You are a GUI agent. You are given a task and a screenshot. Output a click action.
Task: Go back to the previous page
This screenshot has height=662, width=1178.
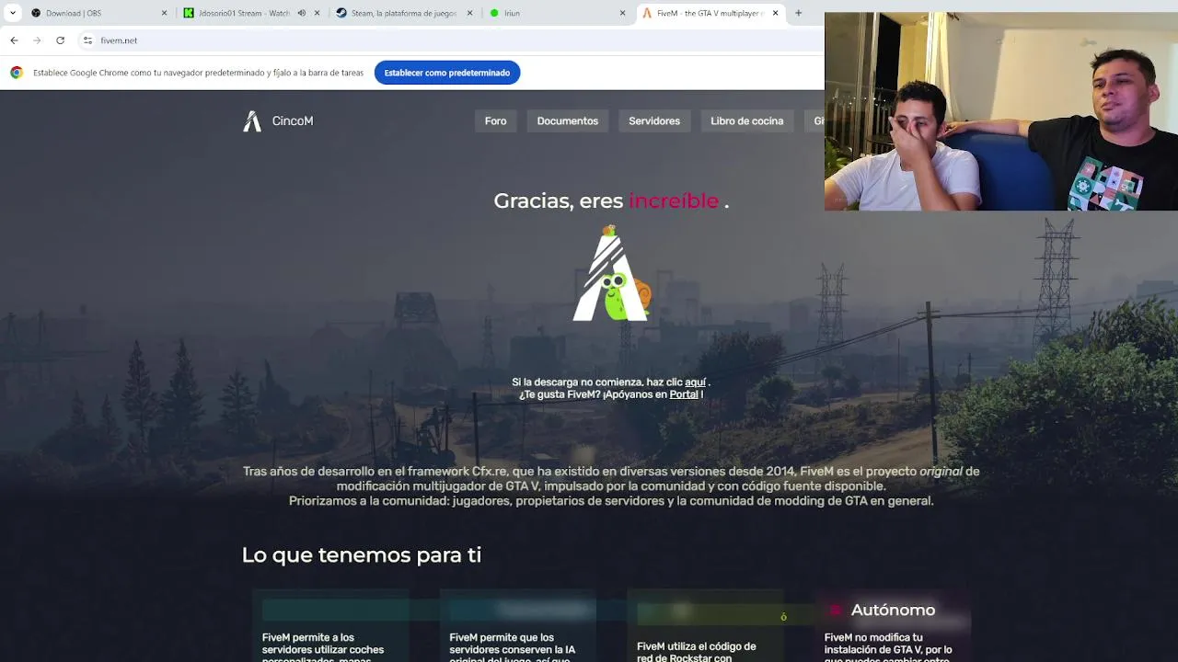point(14,40)
